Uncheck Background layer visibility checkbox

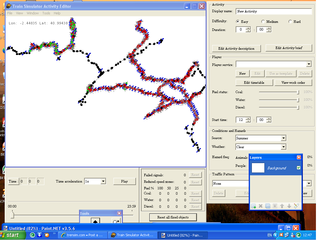click(298, 168)
